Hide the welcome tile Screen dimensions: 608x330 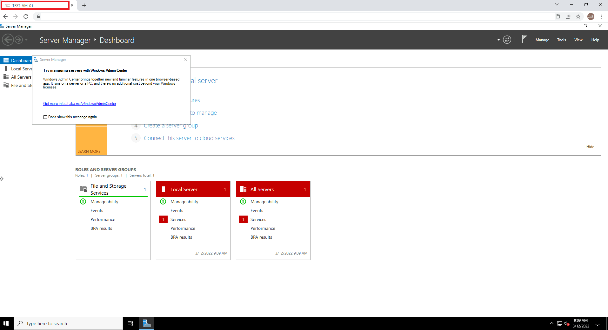(x=590, y=147)
